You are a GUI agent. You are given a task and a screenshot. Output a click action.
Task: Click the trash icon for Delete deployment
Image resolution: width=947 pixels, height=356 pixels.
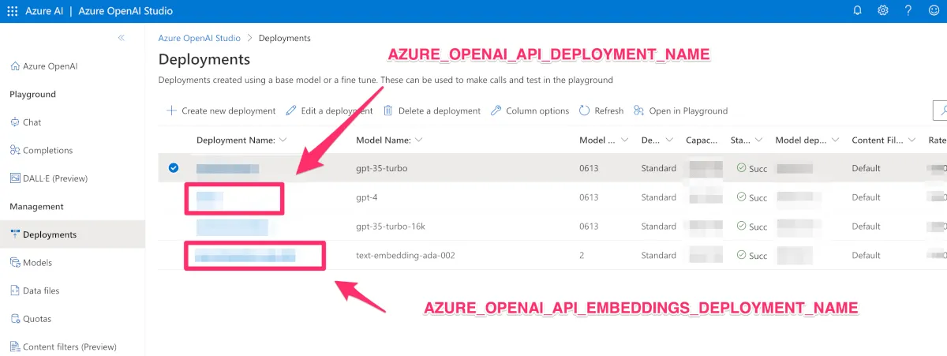pyautogui.click(x=388, y=111)
